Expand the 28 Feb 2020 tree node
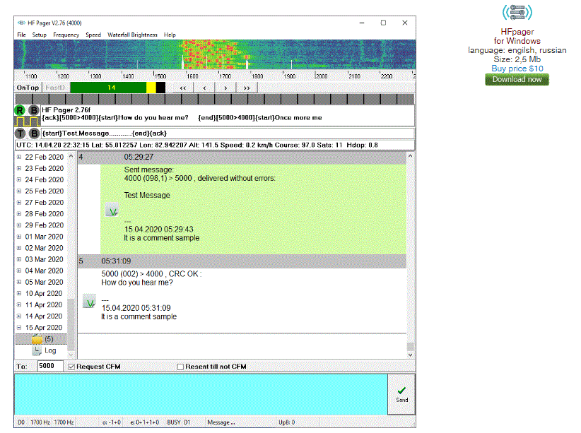 pos(19,214)
